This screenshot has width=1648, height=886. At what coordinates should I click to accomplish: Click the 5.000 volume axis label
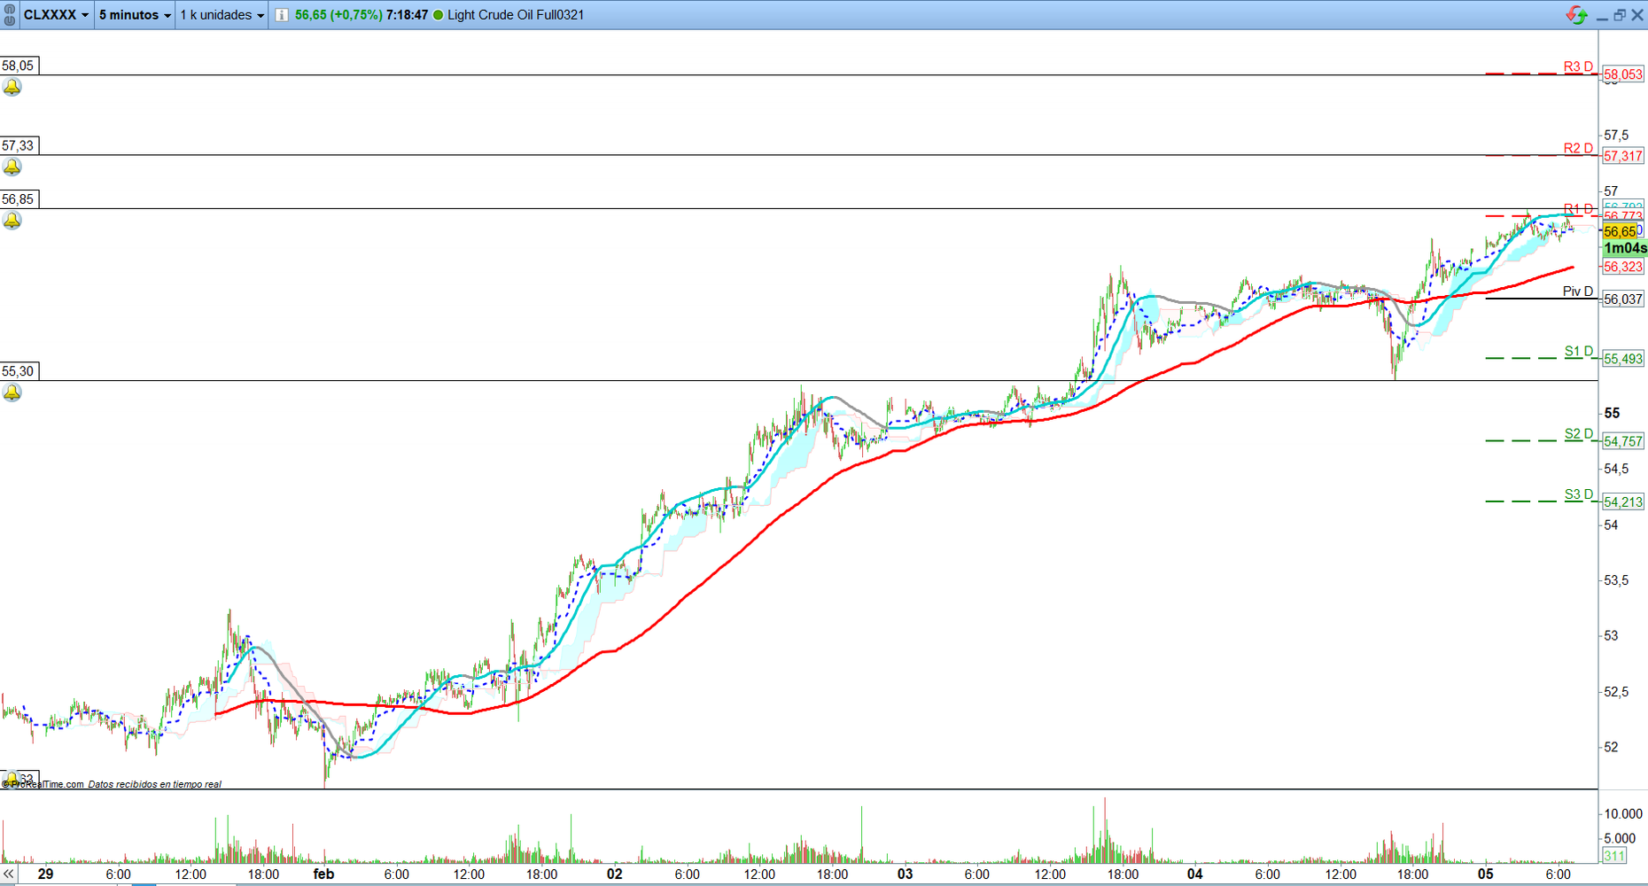[x=1621, y=838]
